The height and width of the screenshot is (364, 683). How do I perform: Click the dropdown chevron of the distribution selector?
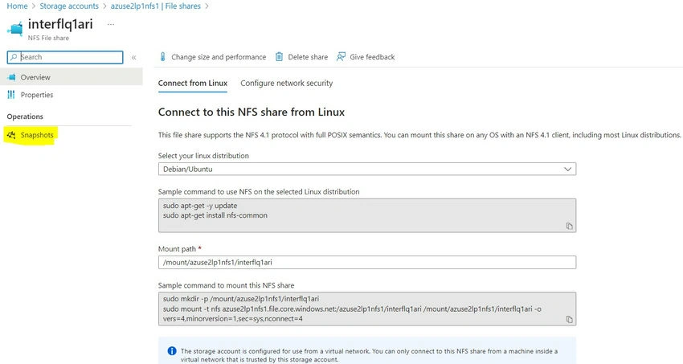567,169
